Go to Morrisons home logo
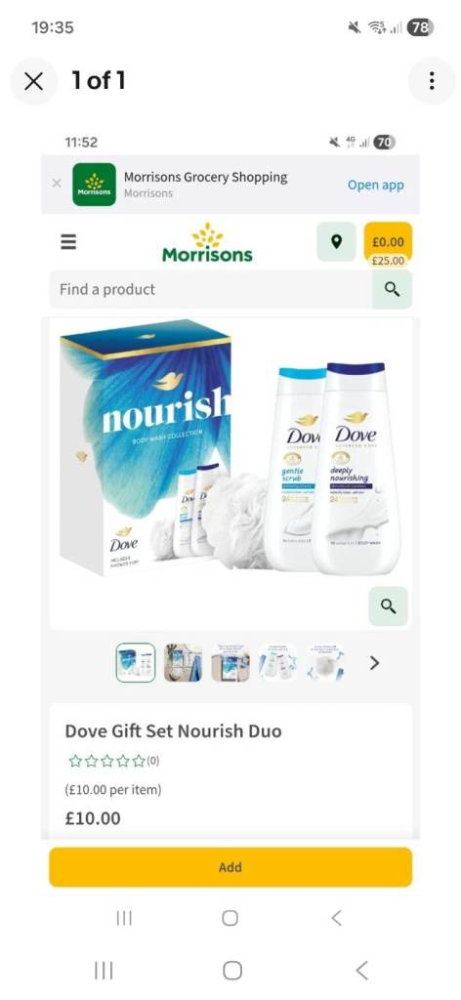 [207, 243]
